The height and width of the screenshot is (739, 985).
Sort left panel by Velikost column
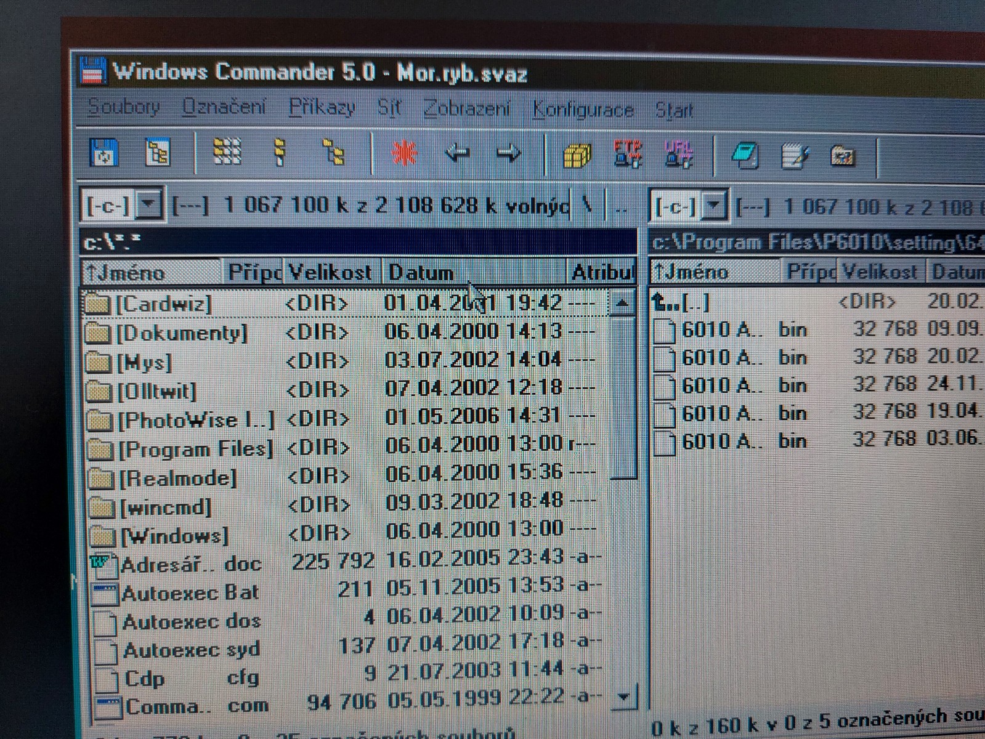point(332,272)
